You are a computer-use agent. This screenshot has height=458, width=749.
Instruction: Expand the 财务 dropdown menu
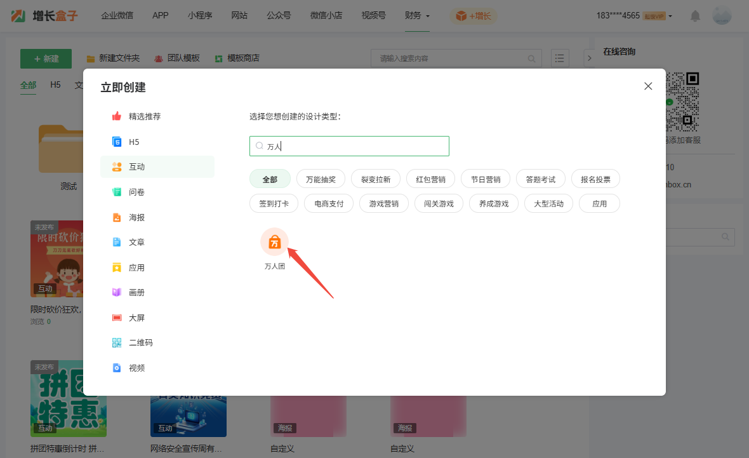417,16
